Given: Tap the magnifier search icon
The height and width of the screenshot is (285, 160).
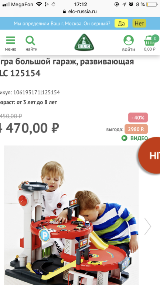Looking at the screenshot, I should pos(30,41).
